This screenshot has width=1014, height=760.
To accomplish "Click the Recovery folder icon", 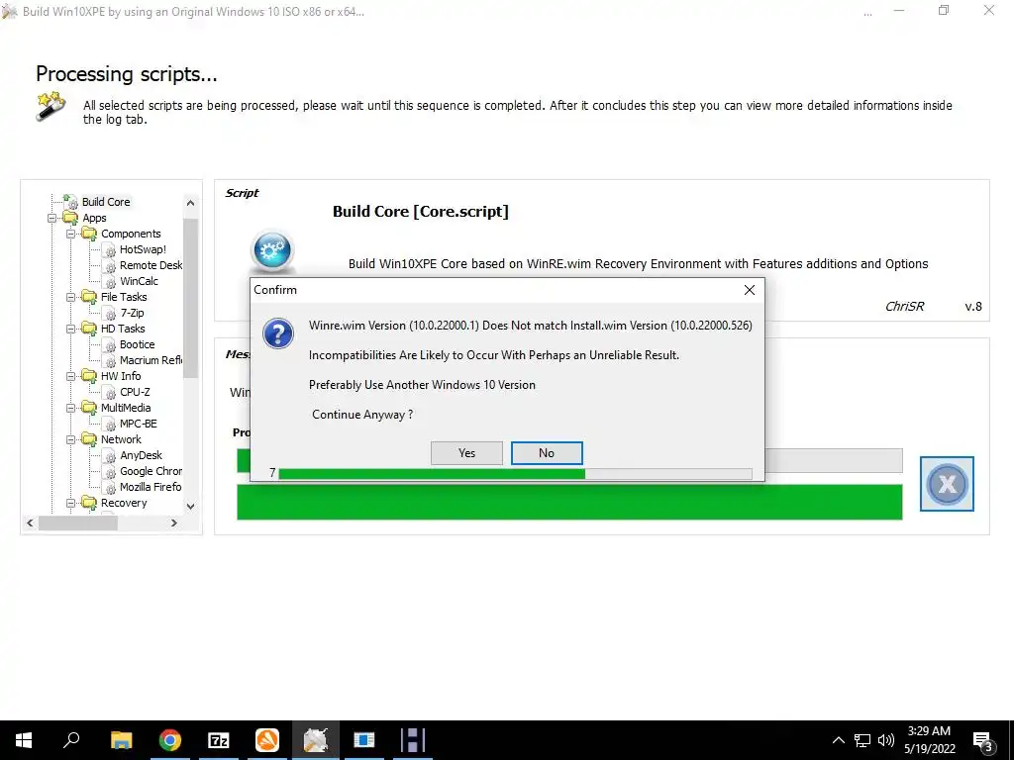I will tap(89, 503).
